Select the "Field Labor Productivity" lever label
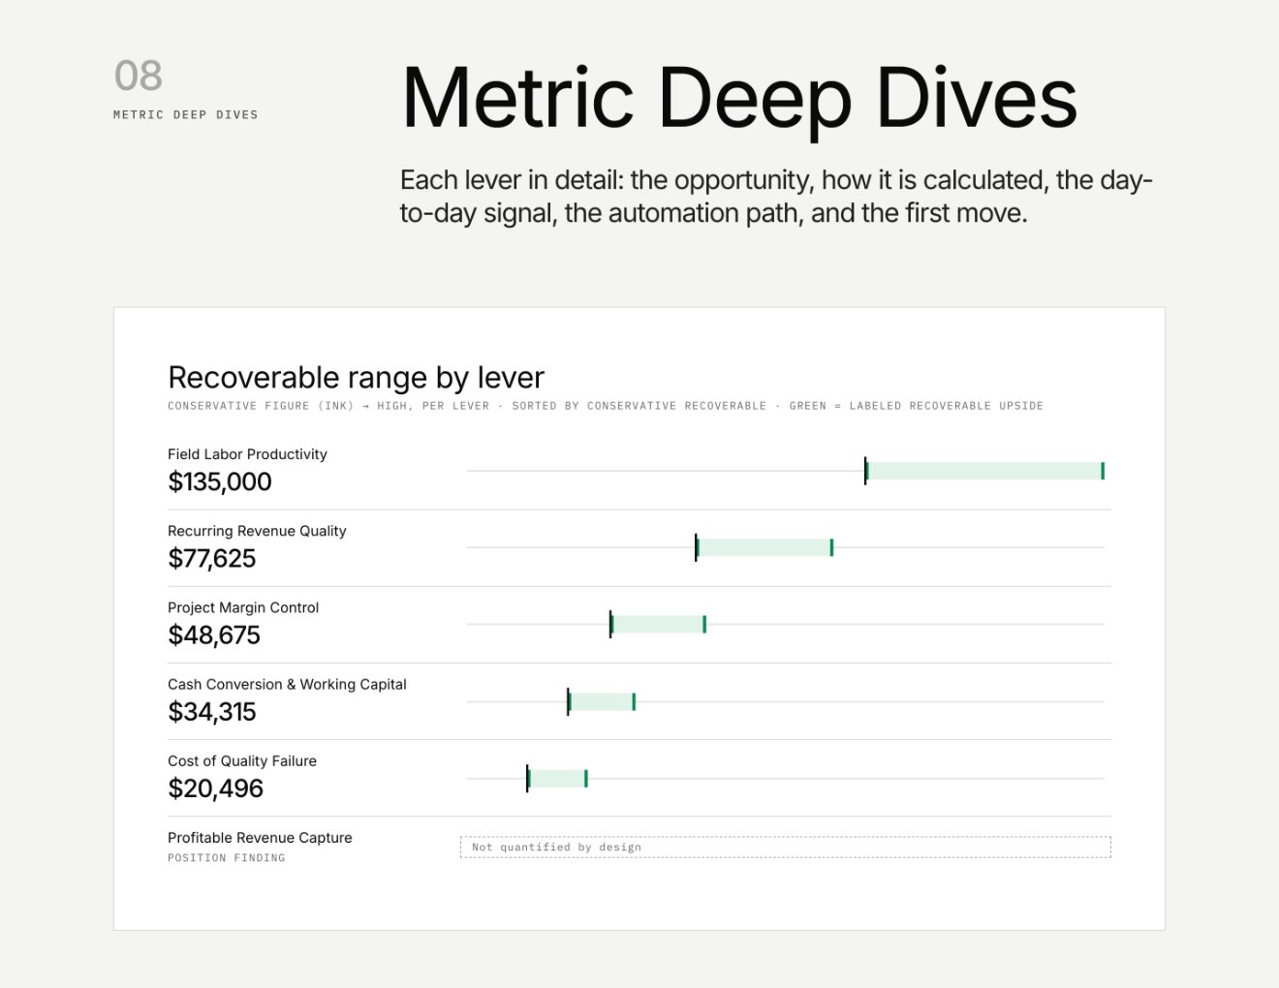Image resolution: width=1279 pixels, height=988 pixels. (247, 454)
